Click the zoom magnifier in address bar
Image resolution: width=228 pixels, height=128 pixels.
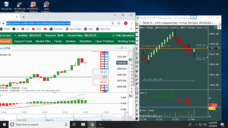tap(113, 23)
